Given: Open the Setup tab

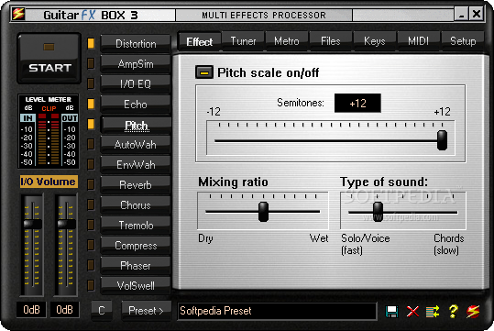Looking at the screenshot, I should coord(463,41).
